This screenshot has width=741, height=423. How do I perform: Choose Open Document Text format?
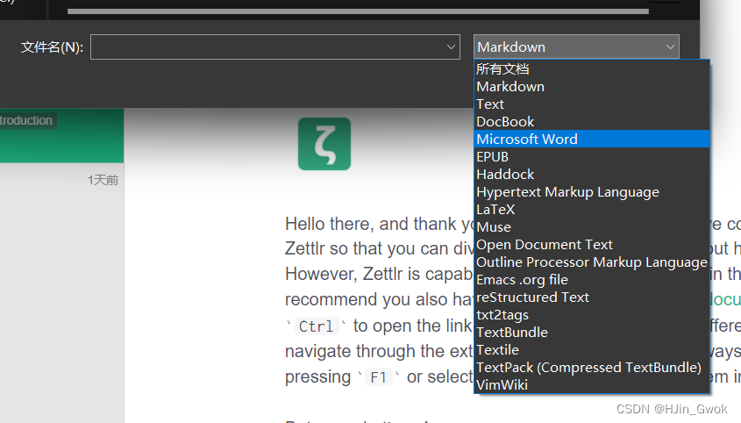pos(592,244)
